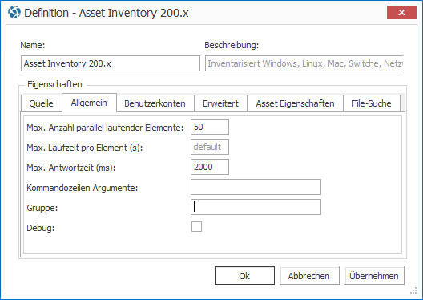Go to the Erweitert tab
Viewport: 423px width, 300px height.
(220, 103)
